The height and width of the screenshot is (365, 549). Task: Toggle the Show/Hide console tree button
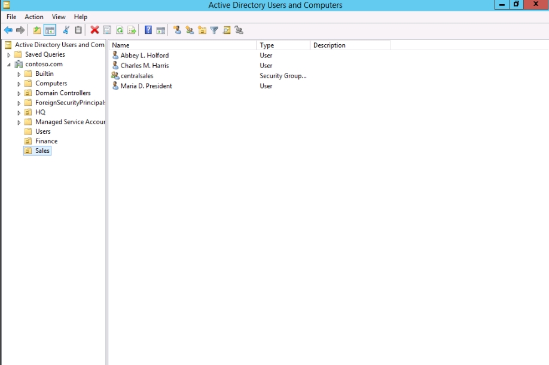(50, 30)
